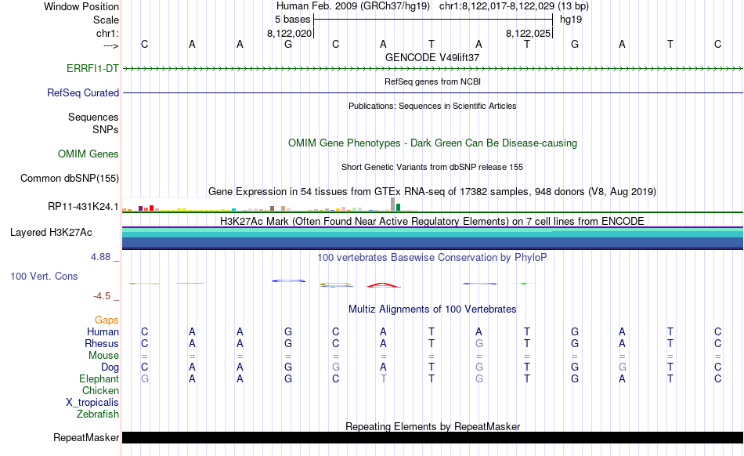Click 'Short Genetic Variants from dbSNP' title
744x456 pixels.
[432, 167]
